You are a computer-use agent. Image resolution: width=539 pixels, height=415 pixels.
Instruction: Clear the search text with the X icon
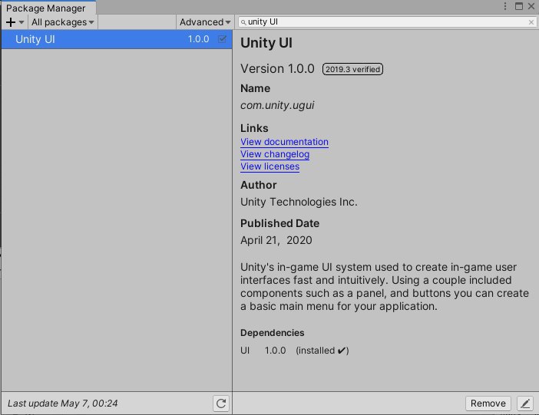point(531,22)
